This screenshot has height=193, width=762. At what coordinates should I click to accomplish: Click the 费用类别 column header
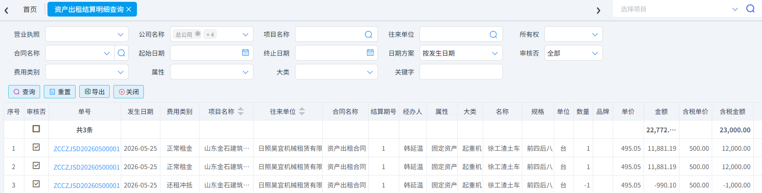point(180,111)
